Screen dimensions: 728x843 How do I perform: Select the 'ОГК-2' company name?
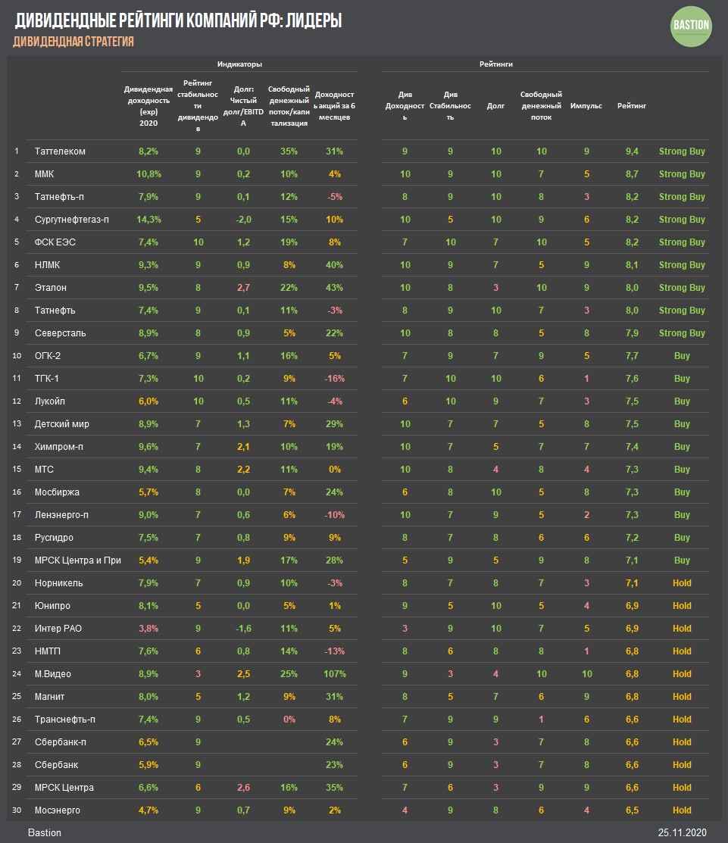click(47, 356)
